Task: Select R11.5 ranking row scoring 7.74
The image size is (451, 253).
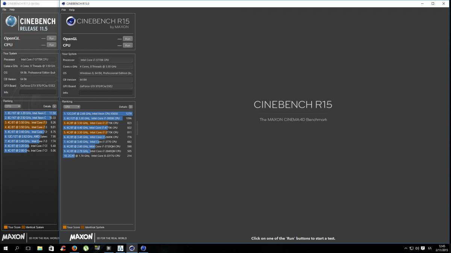Action: (30, 141)
